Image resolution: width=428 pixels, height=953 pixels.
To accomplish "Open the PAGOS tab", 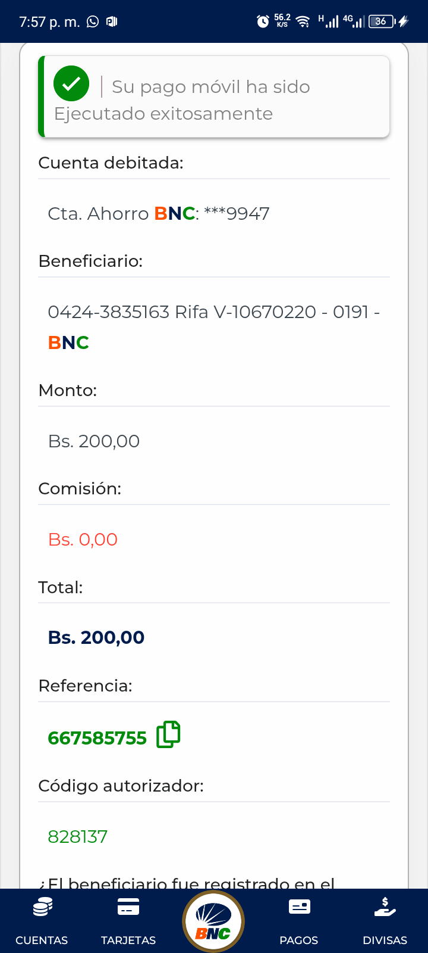I will (x=299, y=940).
